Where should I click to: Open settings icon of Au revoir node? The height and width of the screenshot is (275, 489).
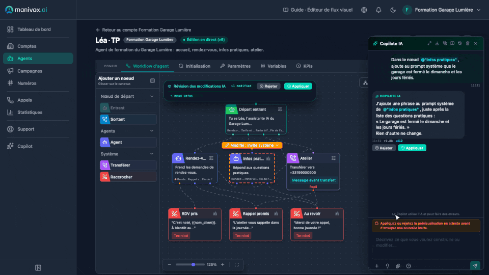click(337, 213)
